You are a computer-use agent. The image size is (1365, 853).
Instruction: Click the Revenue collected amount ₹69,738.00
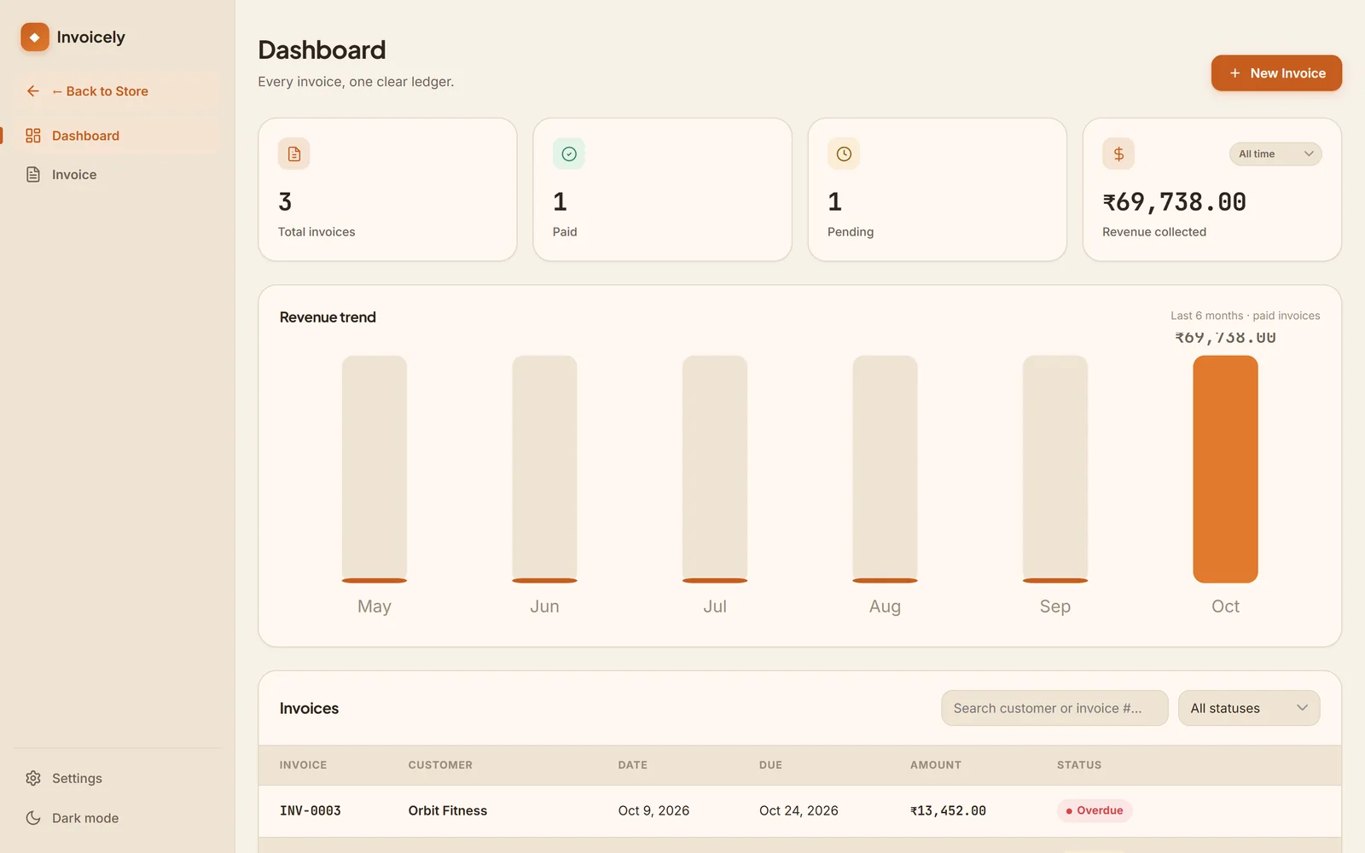point(1174,202)
